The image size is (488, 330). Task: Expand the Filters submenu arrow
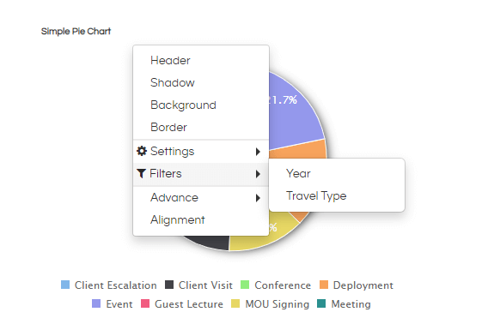(x=258, y=174)
